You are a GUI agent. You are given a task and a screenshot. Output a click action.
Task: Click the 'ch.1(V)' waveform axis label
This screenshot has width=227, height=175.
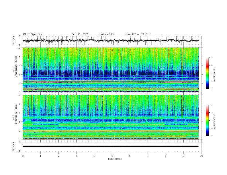[13, 41]
